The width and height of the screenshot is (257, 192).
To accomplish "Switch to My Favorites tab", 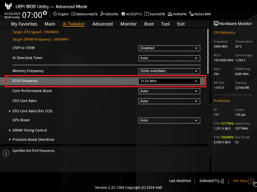I will click(24, 24).
